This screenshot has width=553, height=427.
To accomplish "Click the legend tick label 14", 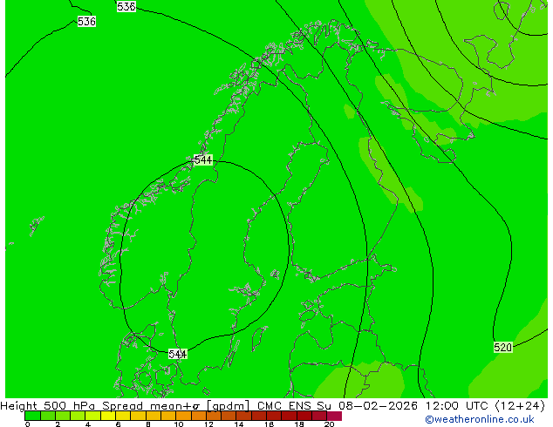I will click(239, 424).
